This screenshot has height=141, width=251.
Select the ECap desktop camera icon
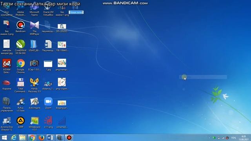click(x=35, y=65)
